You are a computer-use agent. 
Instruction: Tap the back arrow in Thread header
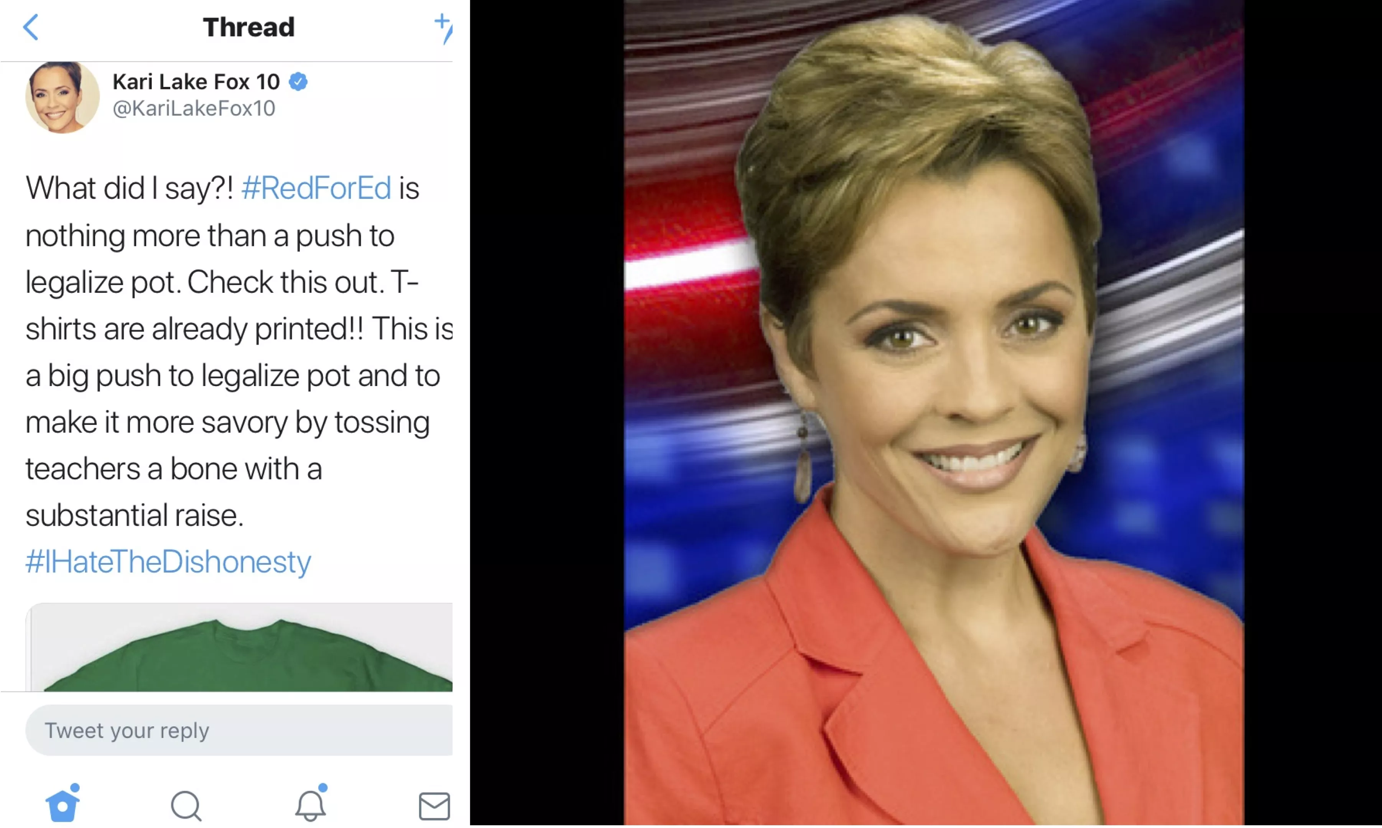31,27
